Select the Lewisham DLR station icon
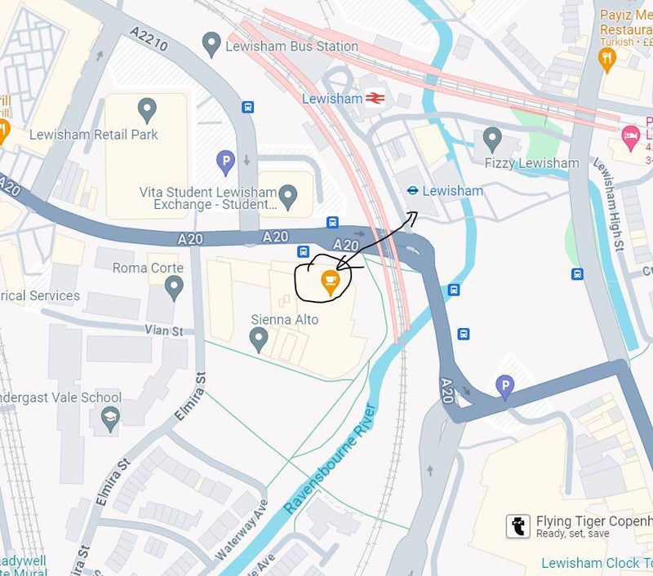 [x=412, y=191]
